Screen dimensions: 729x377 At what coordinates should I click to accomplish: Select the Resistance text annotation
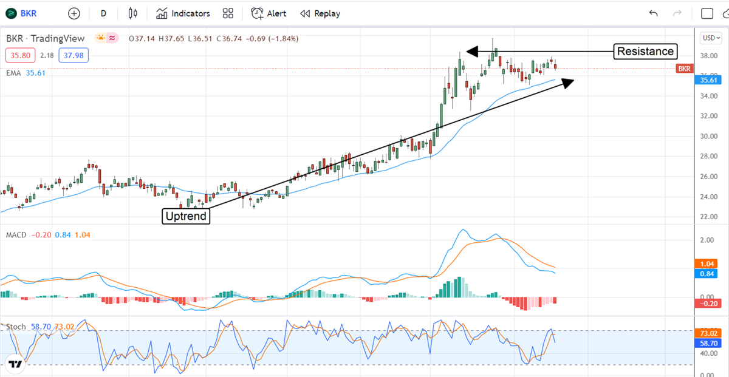(645, 52)
